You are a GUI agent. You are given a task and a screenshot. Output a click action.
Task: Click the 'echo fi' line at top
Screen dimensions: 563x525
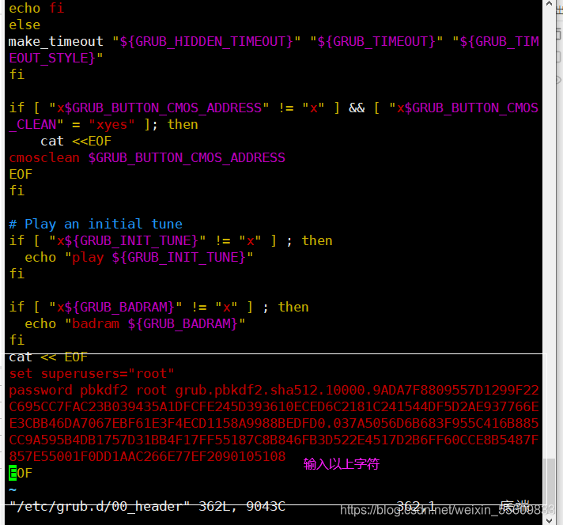(x=36, y=8)
